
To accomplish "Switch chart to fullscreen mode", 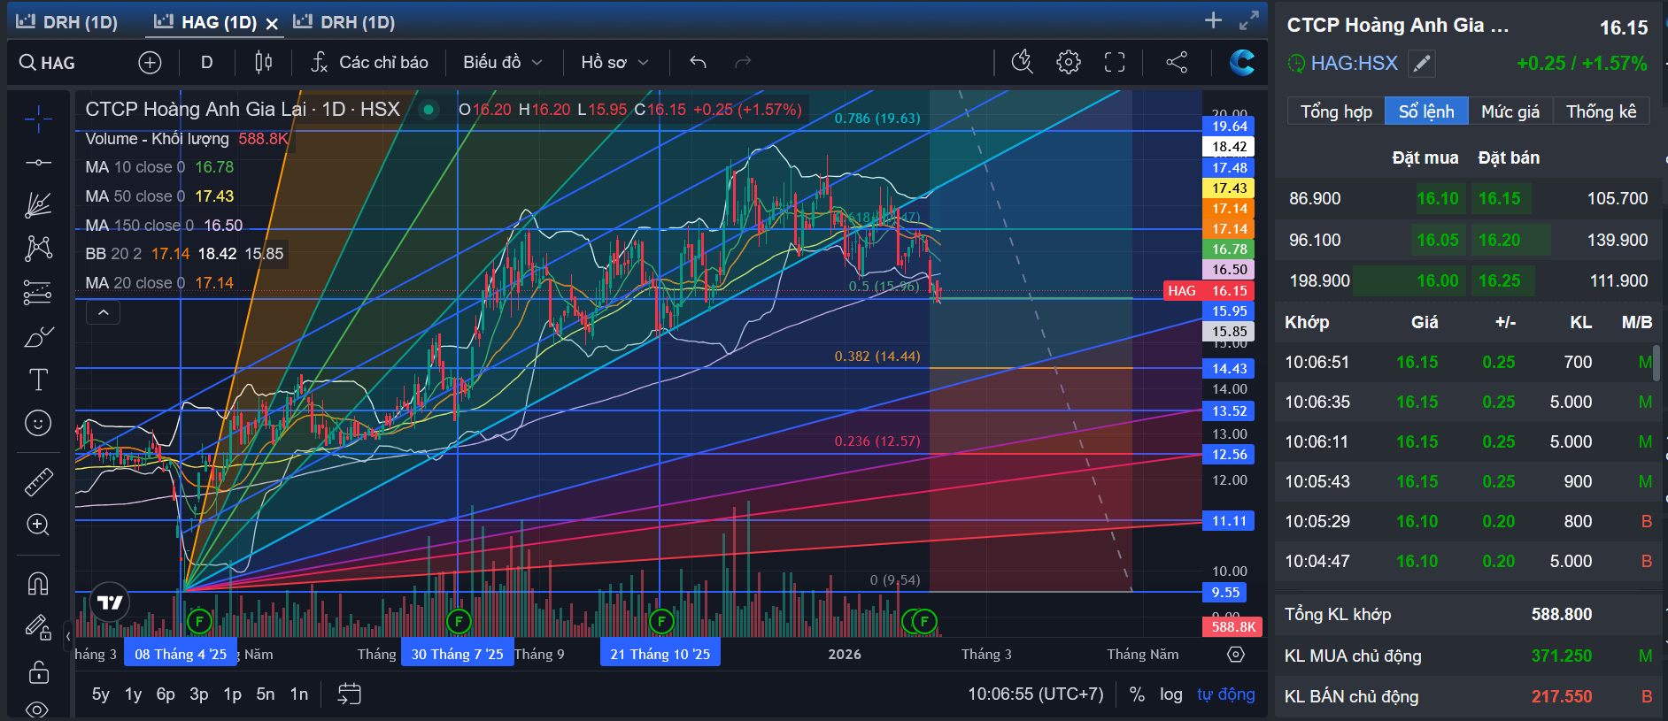I will point(1115,62).
